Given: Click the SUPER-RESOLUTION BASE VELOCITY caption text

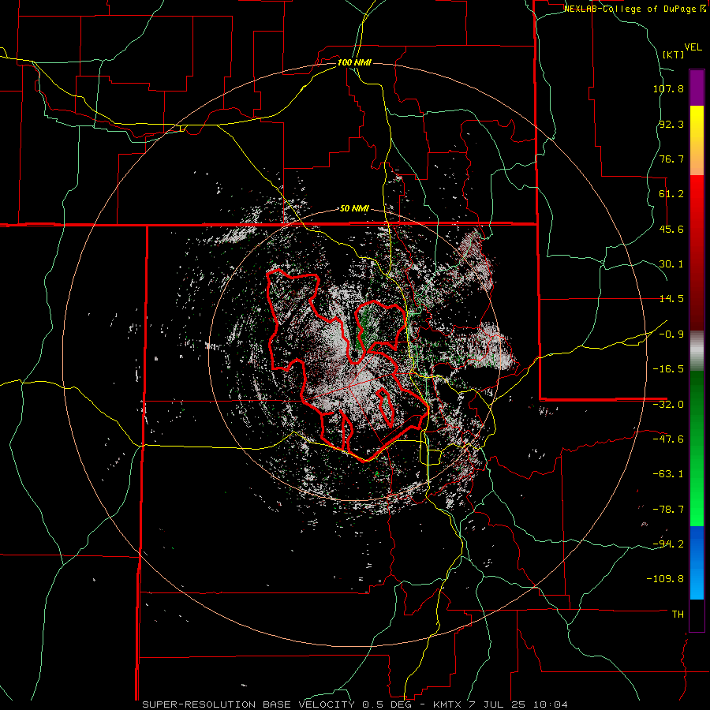Looking at the screenshot, I should [x=250, y=704].
